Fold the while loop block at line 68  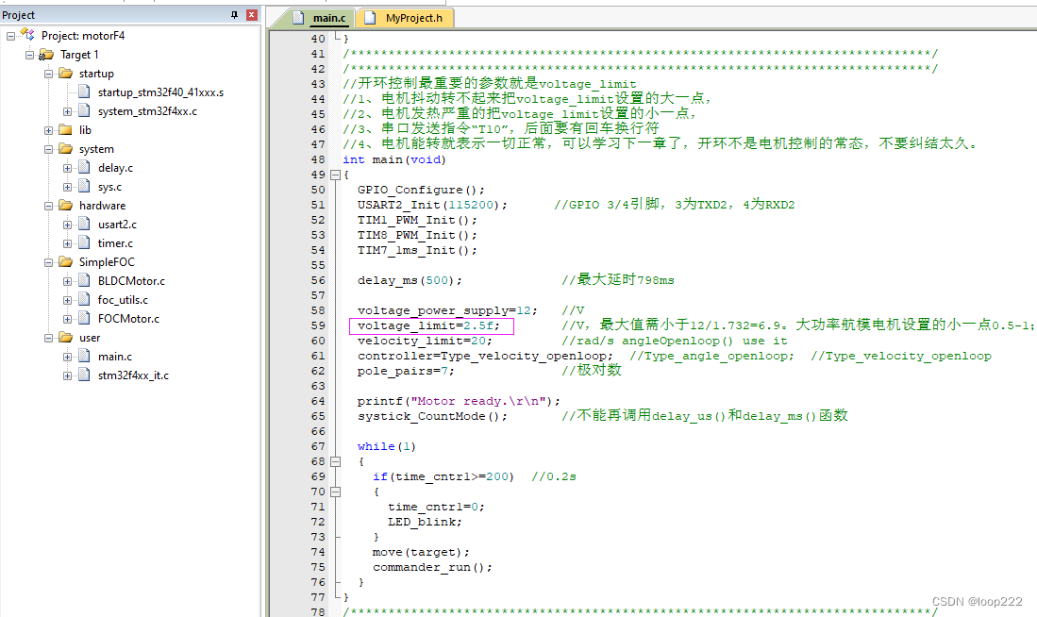(335, 461)
